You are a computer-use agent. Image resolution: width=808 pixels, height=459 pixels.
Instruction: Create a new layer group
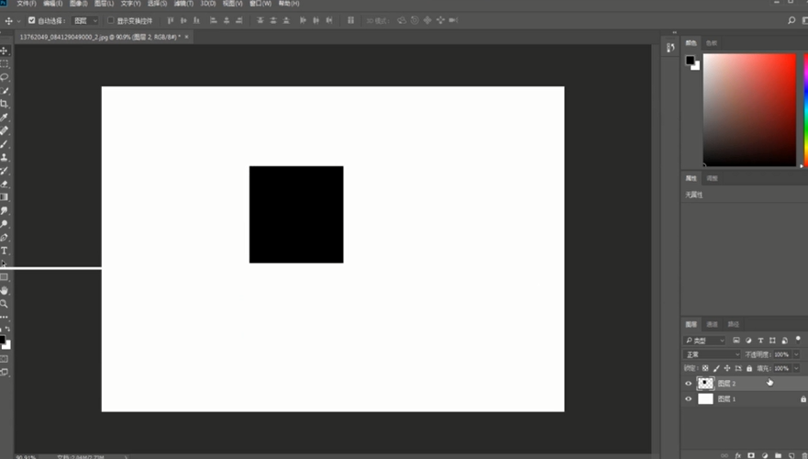[x=778, y=455]
